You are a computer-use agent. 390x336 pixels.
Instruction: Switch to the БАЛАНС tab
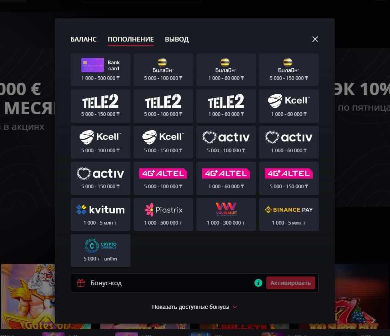tap(83, 39)
